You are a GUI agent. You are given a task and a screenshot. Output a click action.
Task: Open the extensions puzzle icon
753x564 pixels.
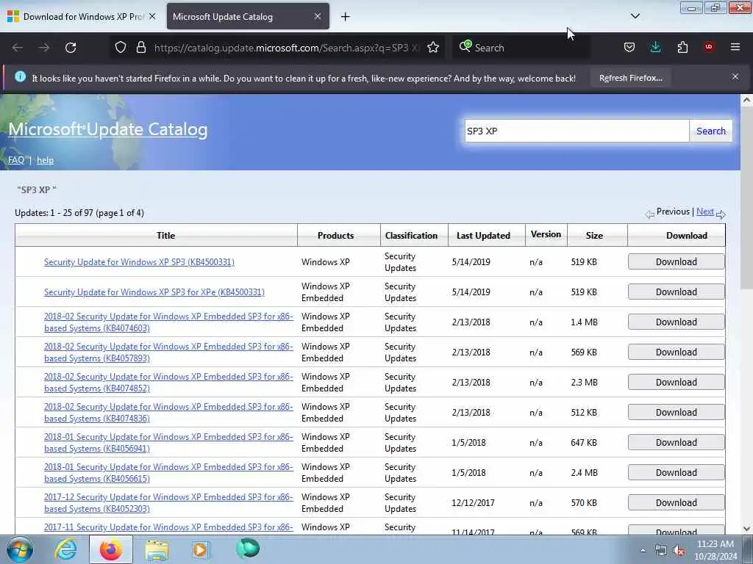pos(682,48)
